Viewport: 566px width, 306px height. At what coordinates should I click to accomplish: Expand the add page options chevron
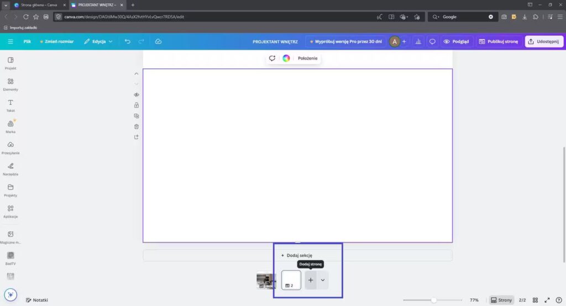[323, 280]
